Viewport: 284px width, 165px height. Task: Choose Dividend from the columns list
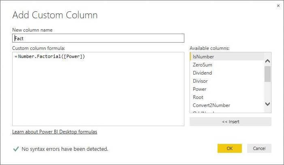[x=203, y=73]
